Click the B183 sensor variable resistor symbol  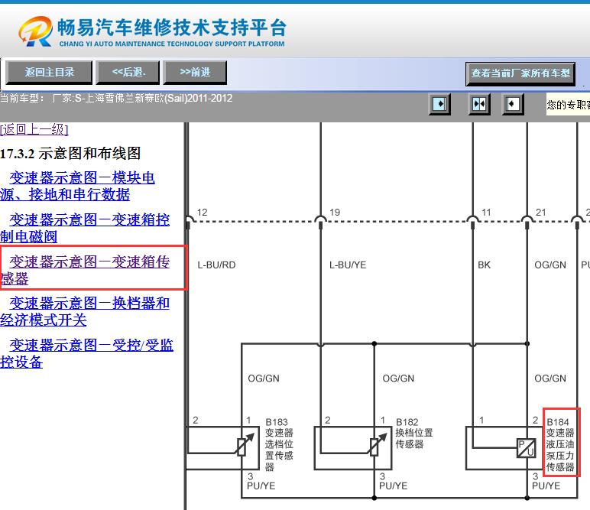[244, 444]
